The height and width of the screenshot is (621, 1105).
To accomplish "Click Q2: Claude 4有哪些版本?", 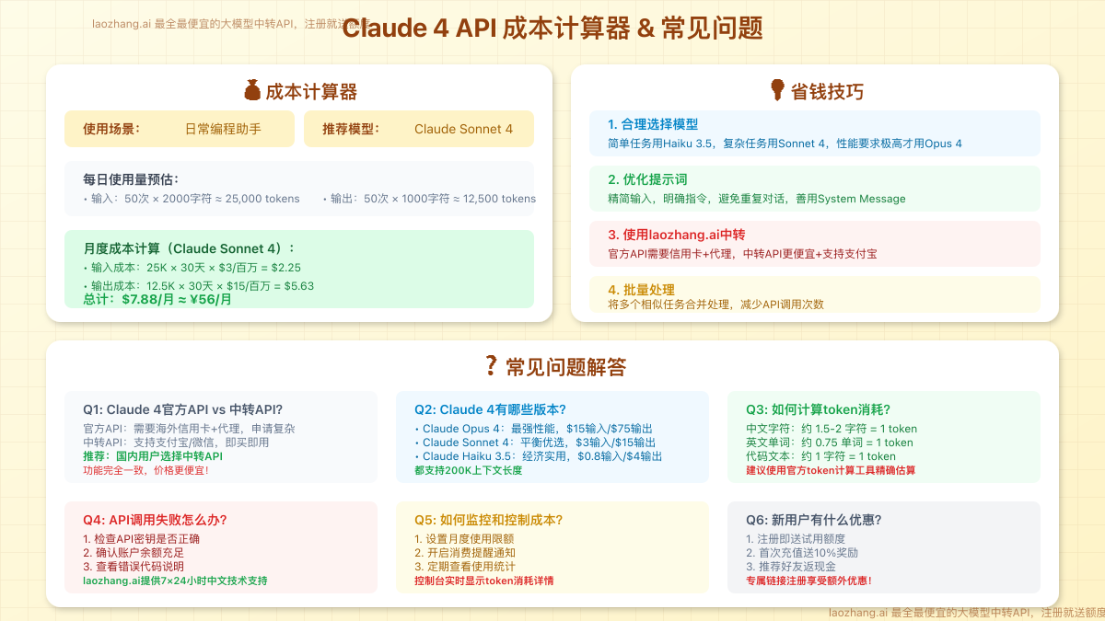I will (x=490, y=409).
